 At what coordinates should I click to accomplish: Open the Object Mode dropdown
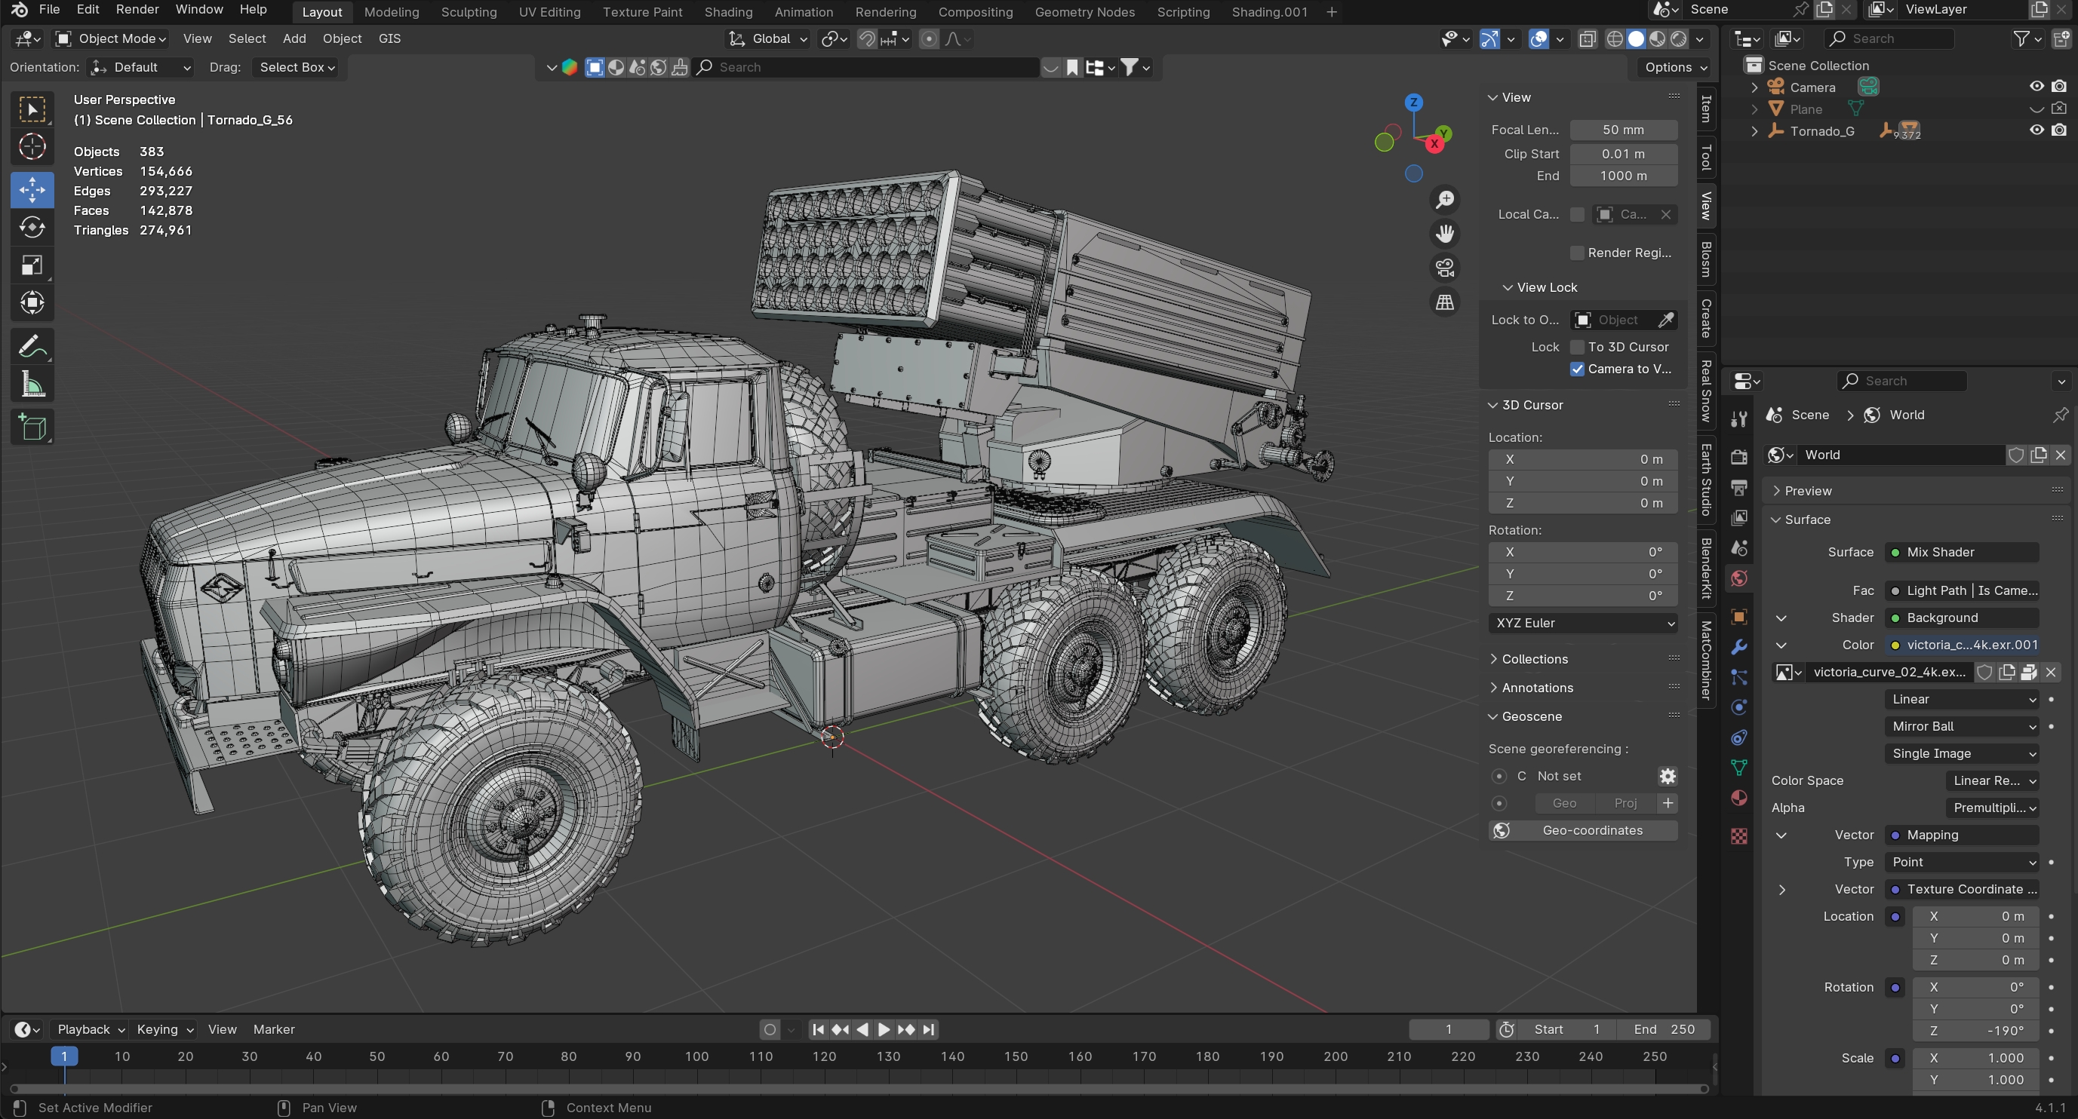(x=110, y=38)
